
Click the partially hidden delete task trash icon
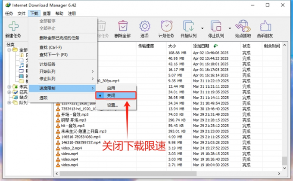102,26
